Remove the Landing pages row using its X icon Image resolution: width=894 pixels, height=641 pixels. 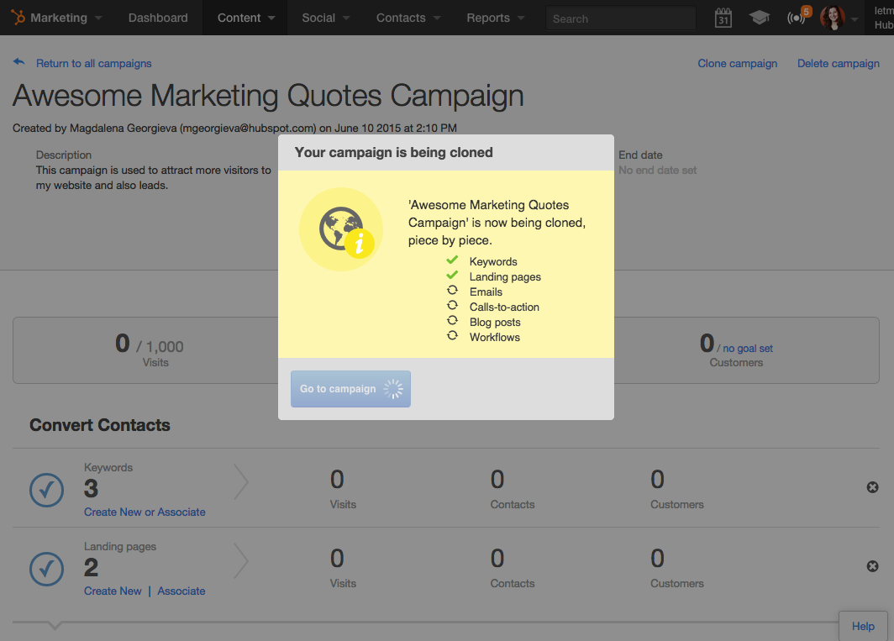[872, 566]
